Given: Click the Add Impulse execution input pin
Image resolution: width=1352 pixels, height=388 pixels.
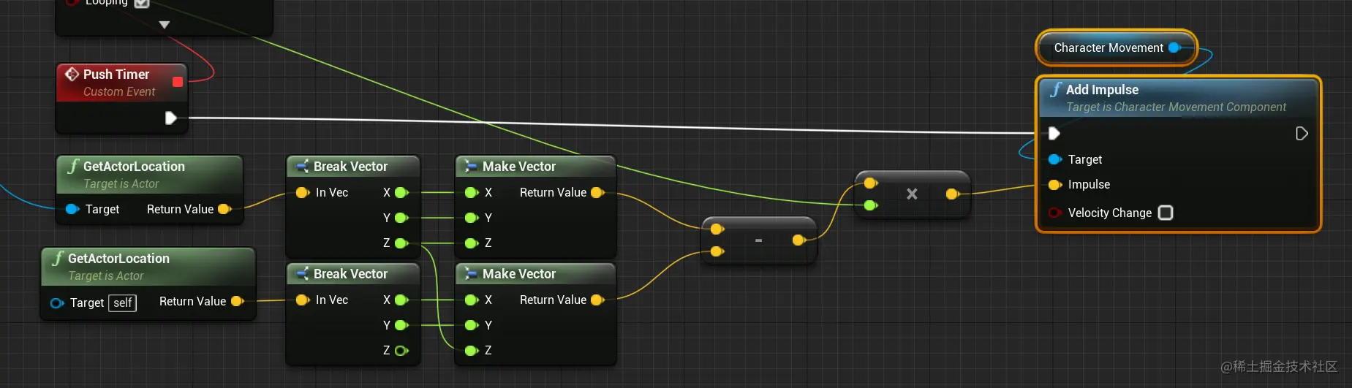Looking at the screenshot, I should 1054,133.
